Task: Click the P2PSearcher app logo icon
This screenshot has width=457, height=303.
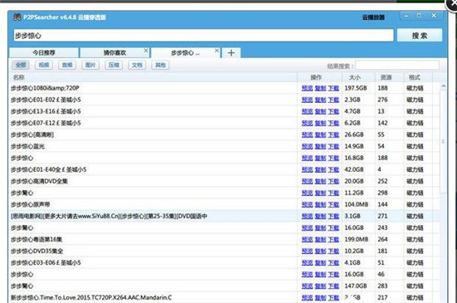Action: point(17,17)
